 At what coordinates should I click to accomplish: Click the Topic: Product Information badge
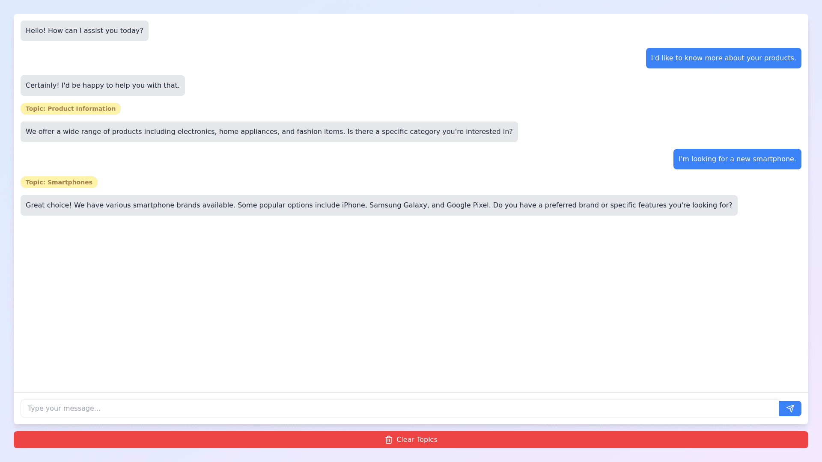tap(71, 109)
